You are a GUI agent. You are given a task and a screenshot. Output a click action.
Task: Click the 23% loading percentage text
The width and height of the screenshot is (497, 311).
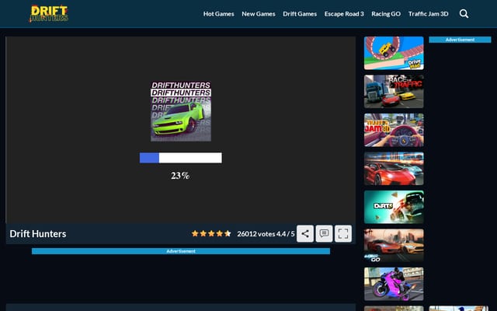tap(180, 176)
